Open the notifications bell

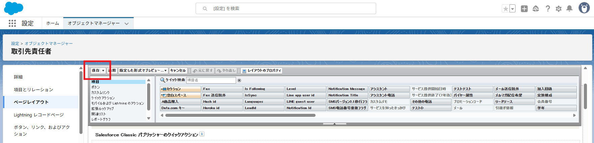[569, 9]
